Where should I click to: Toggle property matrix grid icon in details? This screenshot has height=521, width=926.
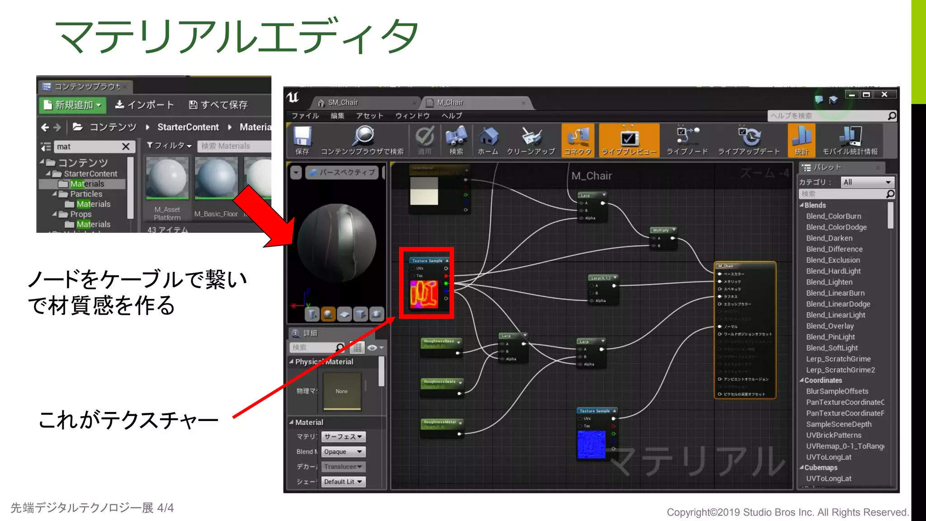[x=357, y=347]
